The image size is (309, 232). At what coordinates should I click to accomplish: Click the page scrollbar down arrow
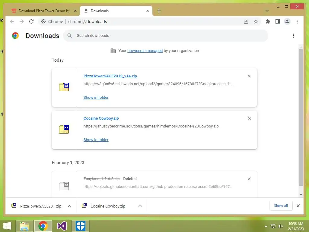[x=301, y=195]
